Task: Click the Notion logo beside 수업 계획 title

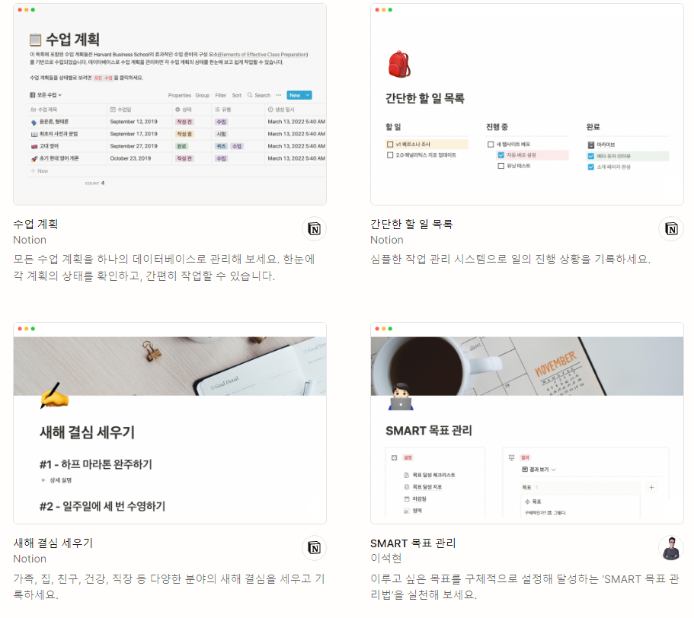Action: click(x=315, y=228)
